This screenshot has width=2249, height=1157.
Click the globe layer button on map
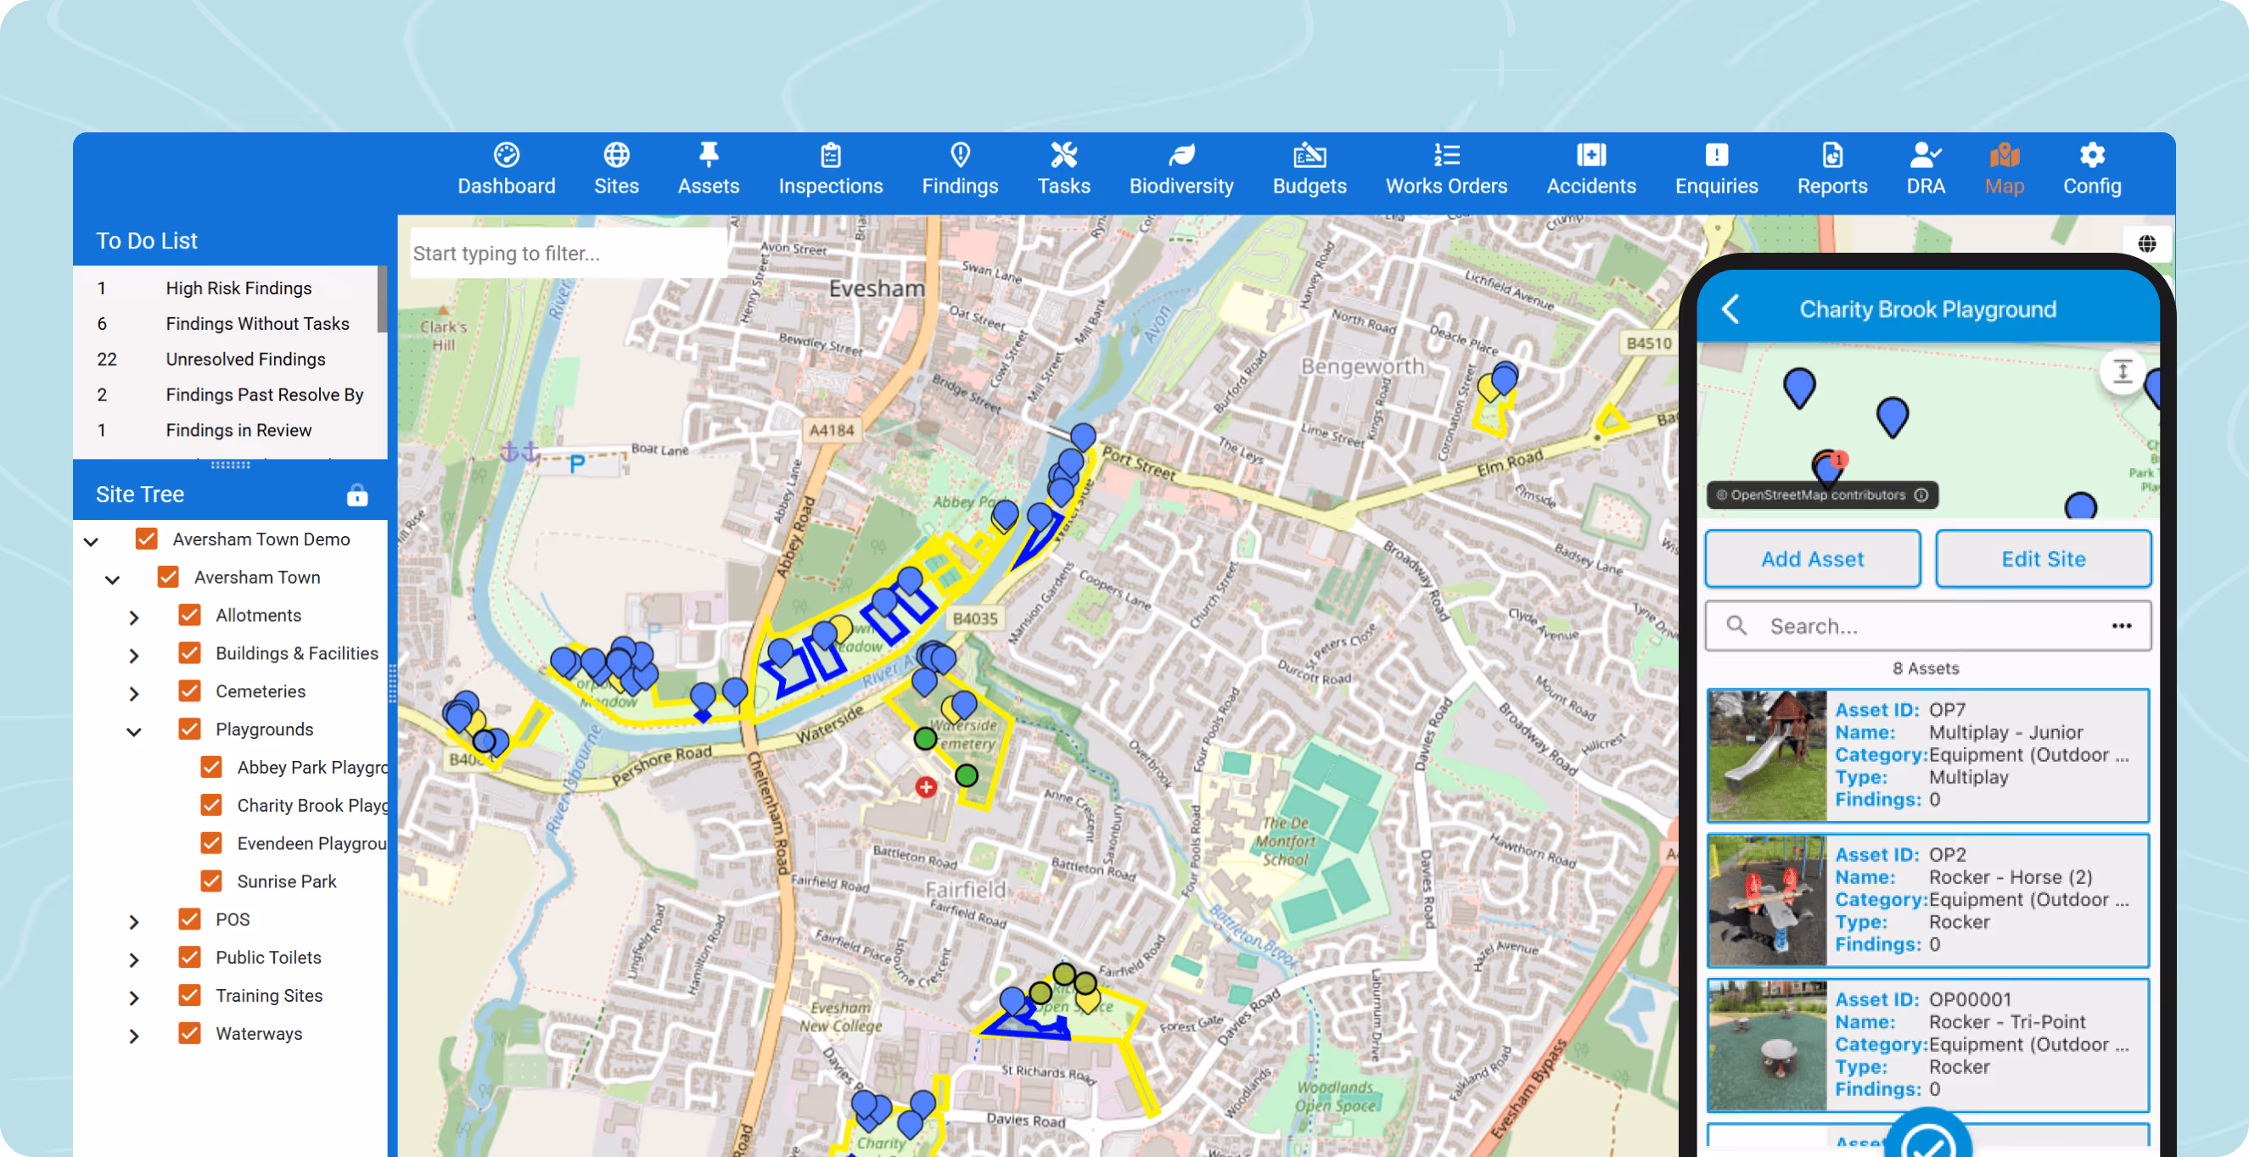pos(2147,243)
